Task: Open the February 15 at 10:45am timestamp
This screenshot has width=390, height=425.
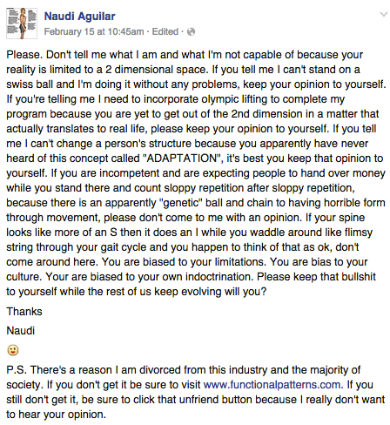Action: (x=94, y=31)
